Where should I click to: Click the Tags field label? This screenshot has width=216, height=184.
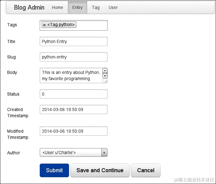click(x=12, y=25)
